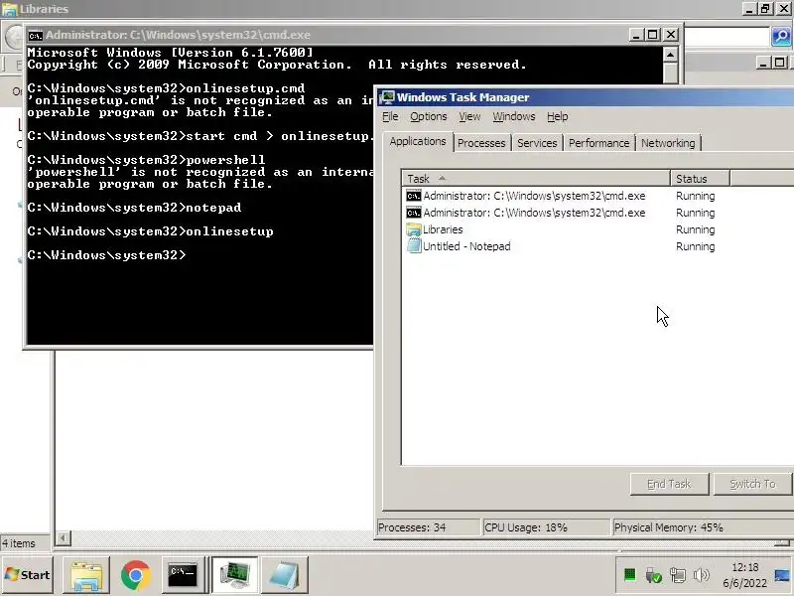Viewport: 794px width, 596px height.
Task: Open the View menu in Task Manager
Action: pyautogui.click(x=469, y=116)
